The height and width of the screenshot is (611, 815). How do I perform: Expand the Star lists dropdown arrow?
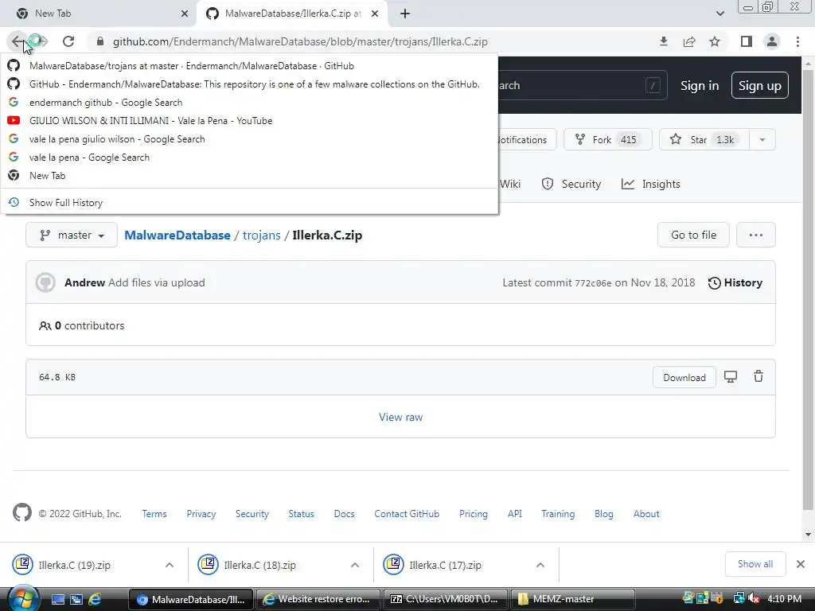coord(762,139)
